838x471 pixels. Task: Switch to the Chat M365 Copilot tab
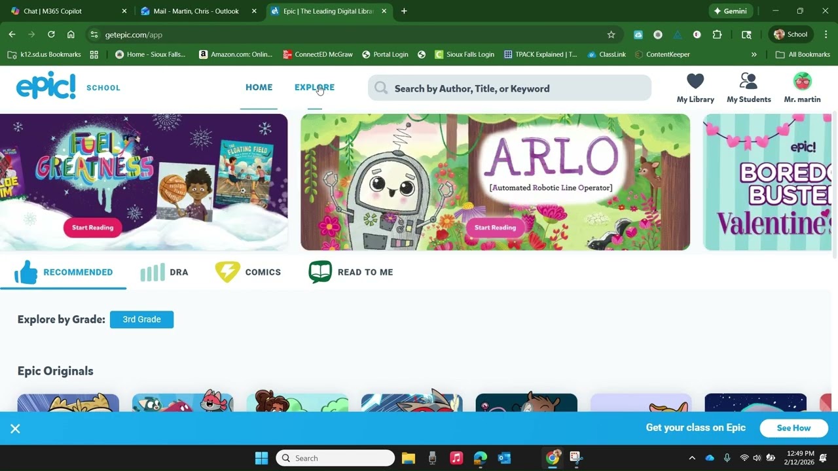(68, 11)
